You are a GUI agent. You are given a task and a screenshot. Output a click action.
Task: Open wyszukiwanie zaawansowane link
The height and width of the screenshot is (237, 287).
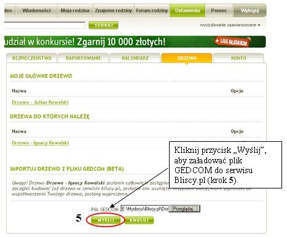pyautogui.click(x=230, y=25)
